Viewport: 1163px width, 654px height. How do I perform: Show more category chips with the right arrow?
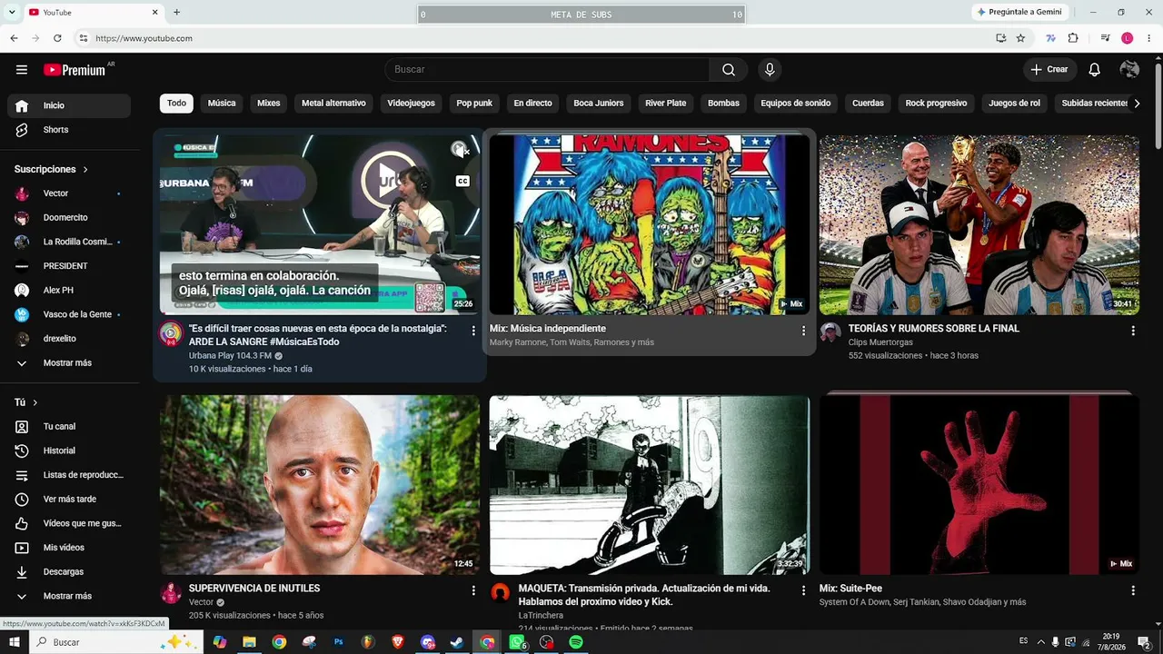coord(1137,104)
